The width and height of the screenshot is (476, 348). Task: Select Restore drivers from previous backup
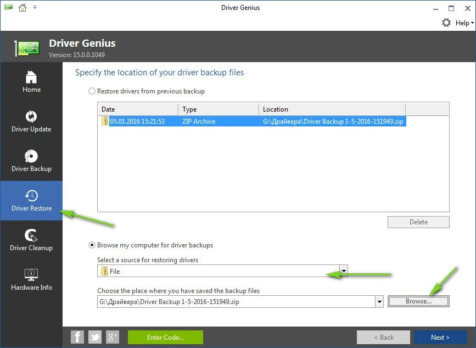coord(92,91)
